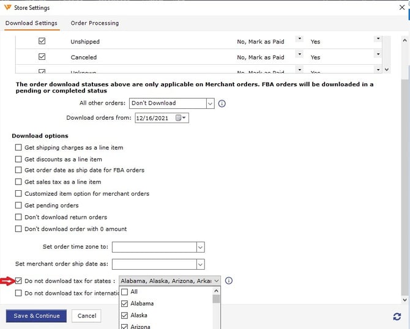410x329 pixels.
Task: Check Get pending orders option
Action: pos(18,205)
